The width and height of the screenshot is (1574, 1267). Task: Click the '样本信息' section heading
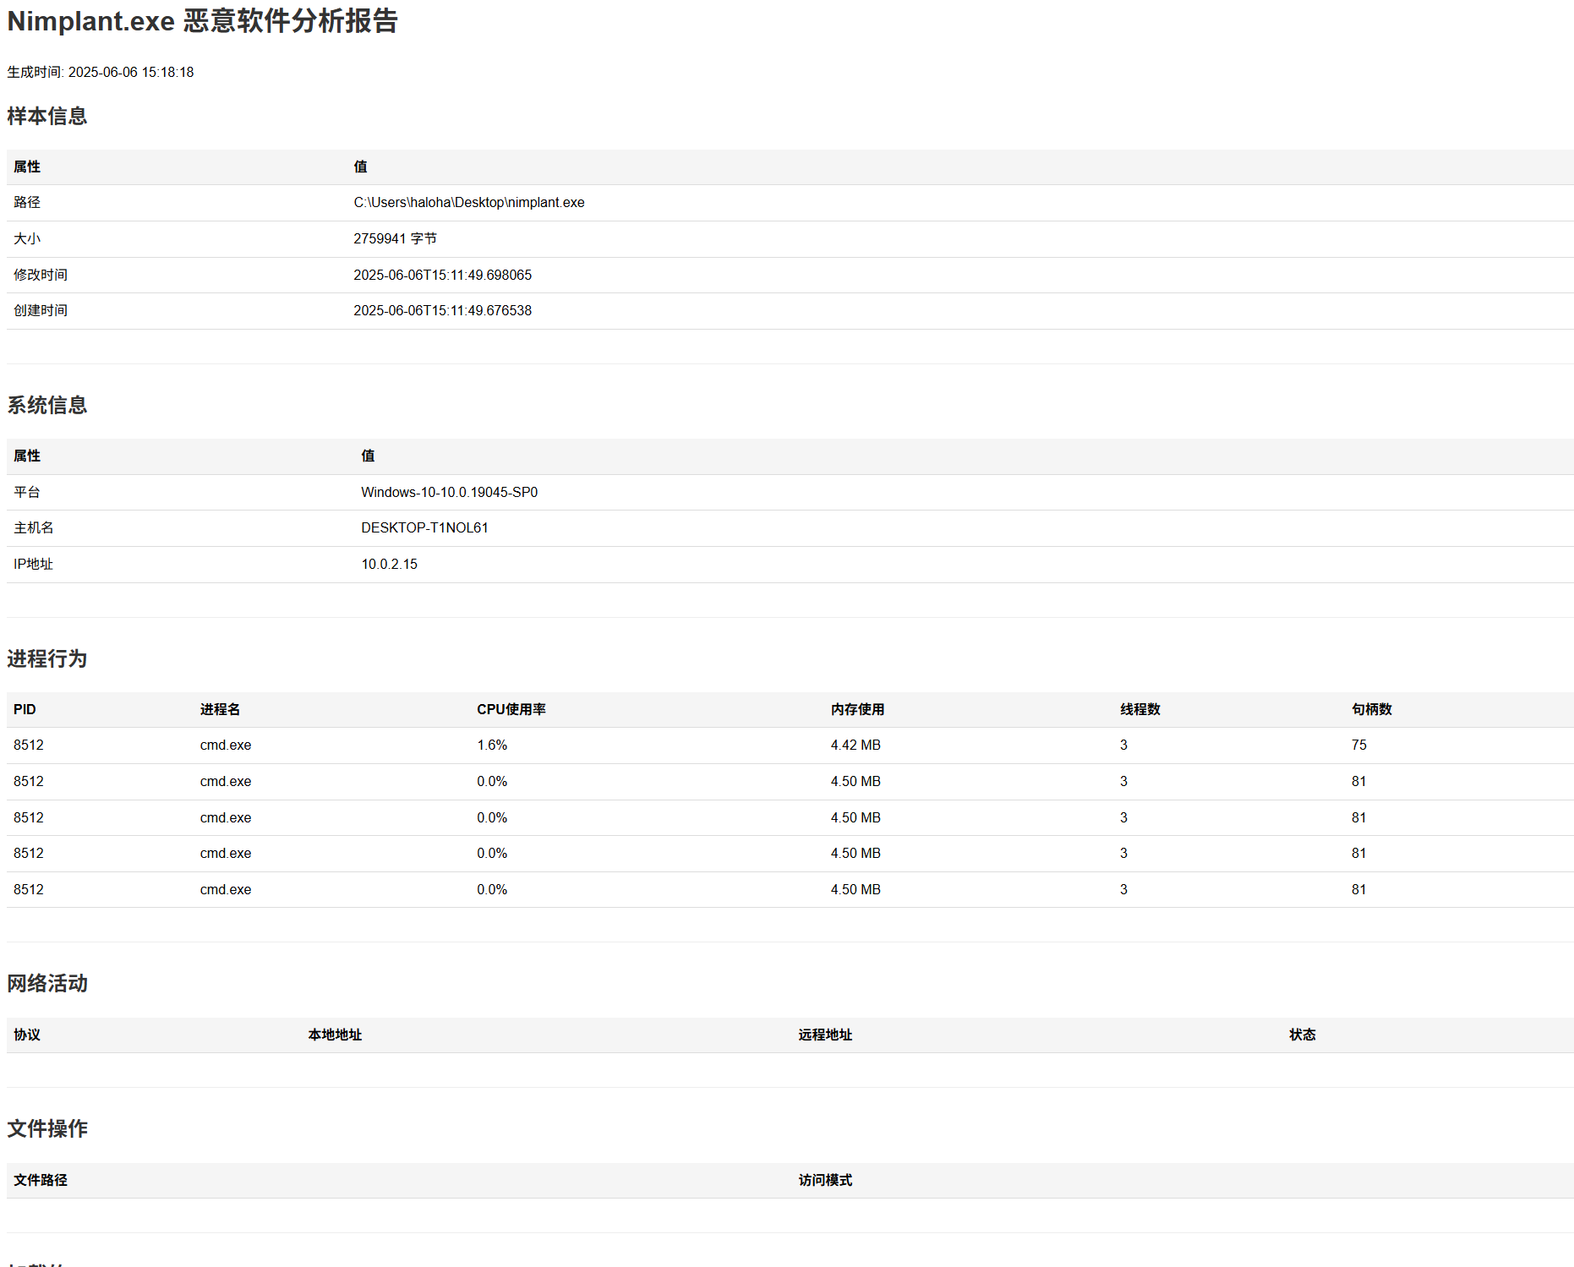pyautogui.click(x=47, y=116)
